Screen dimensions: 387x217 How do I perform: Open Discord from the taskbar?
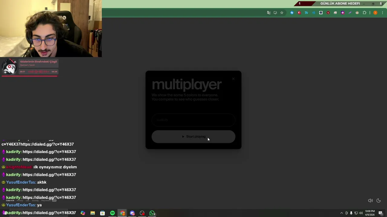click(x=132, y=213)
